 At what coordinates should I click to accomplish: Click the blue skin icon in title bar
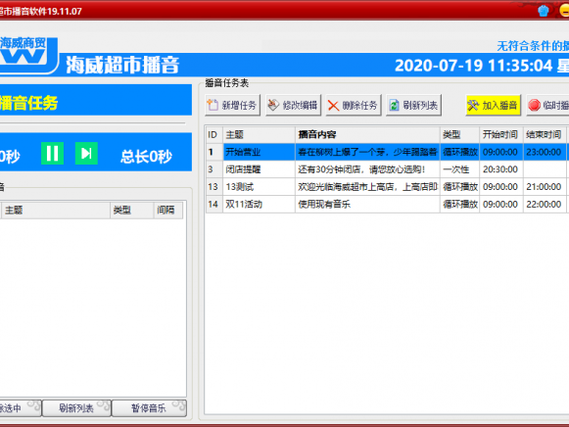pyautogui.click(x=544, y=11)
